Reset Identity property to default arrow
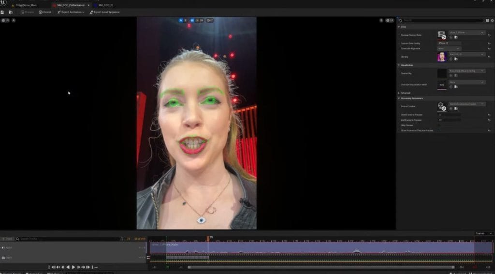495x274 pixels. [x=489, y=57]
